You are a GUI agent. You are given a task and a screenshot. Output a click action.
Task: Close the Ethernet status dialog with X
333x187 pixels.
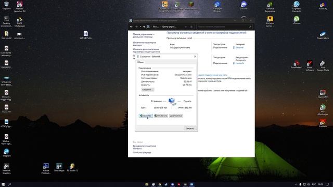[x=195, y=57]
